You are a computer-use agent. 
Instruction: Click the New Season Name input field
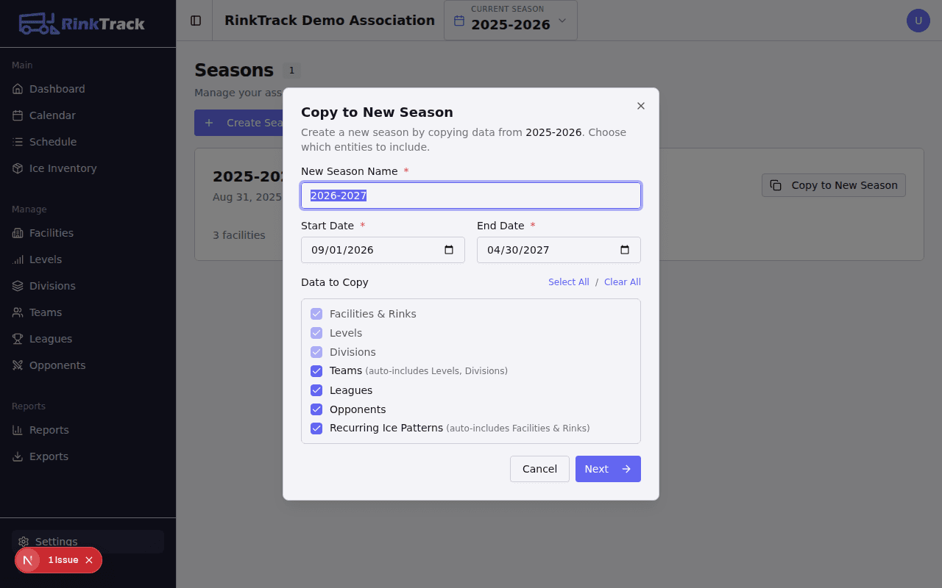470,196
